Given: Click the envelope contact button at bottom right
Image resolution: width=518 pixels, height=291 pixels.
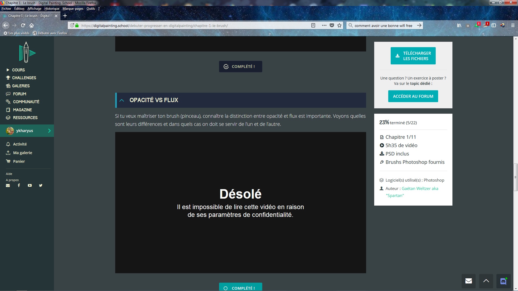Looking at the screenshot, I should click(x=469, y=281).
